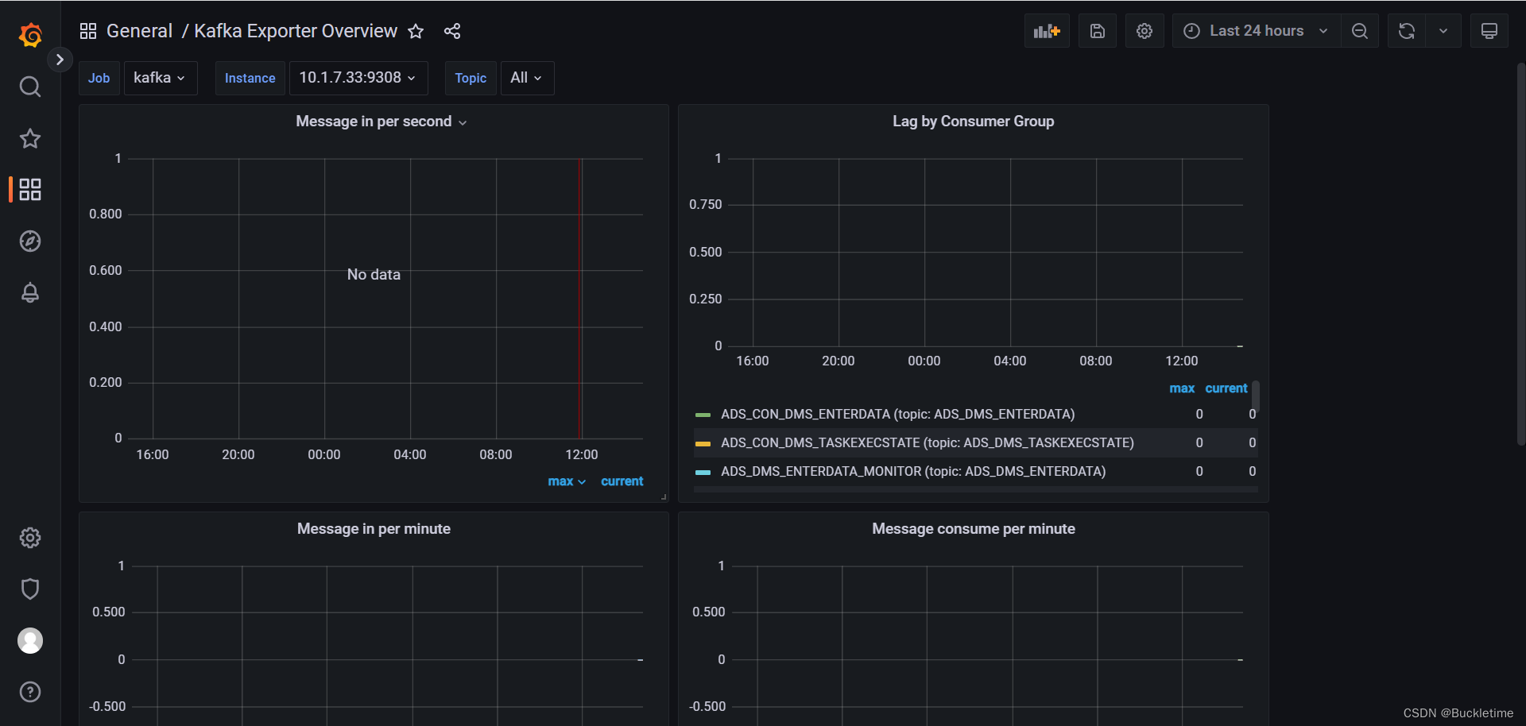Open the Alerting bell icon

30,292
